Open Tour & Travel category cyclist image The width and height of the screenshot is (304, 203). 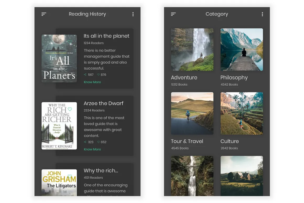coord(192,113)
